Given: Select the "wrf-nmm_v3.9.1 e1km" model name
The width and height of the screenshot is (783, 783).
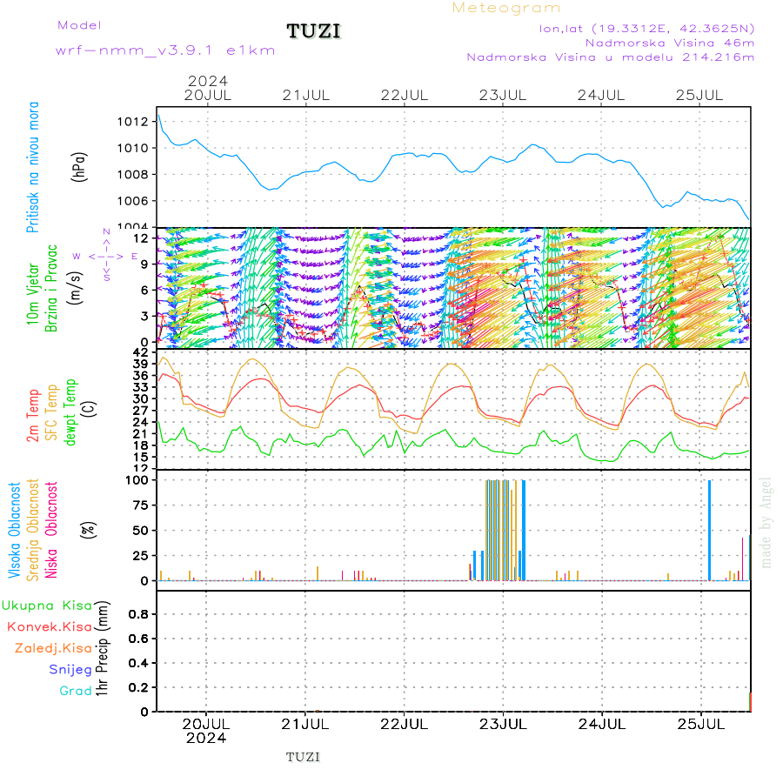Looking at the screenshot, I should click(165, 50).
